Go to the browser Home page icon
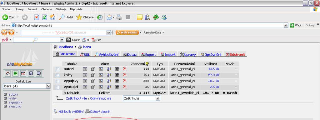 [52, 17]
